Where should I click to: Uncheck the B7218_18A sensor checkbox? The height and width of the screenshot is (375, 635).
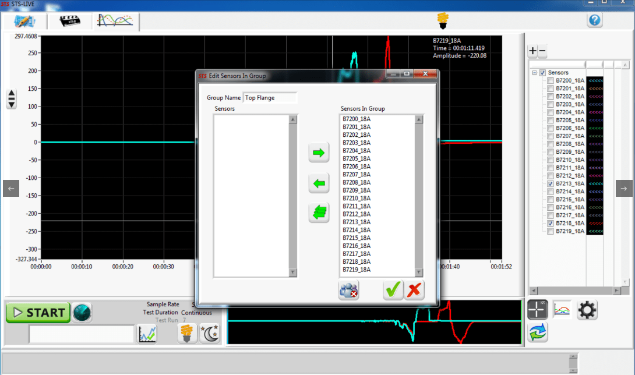(551, 223)
